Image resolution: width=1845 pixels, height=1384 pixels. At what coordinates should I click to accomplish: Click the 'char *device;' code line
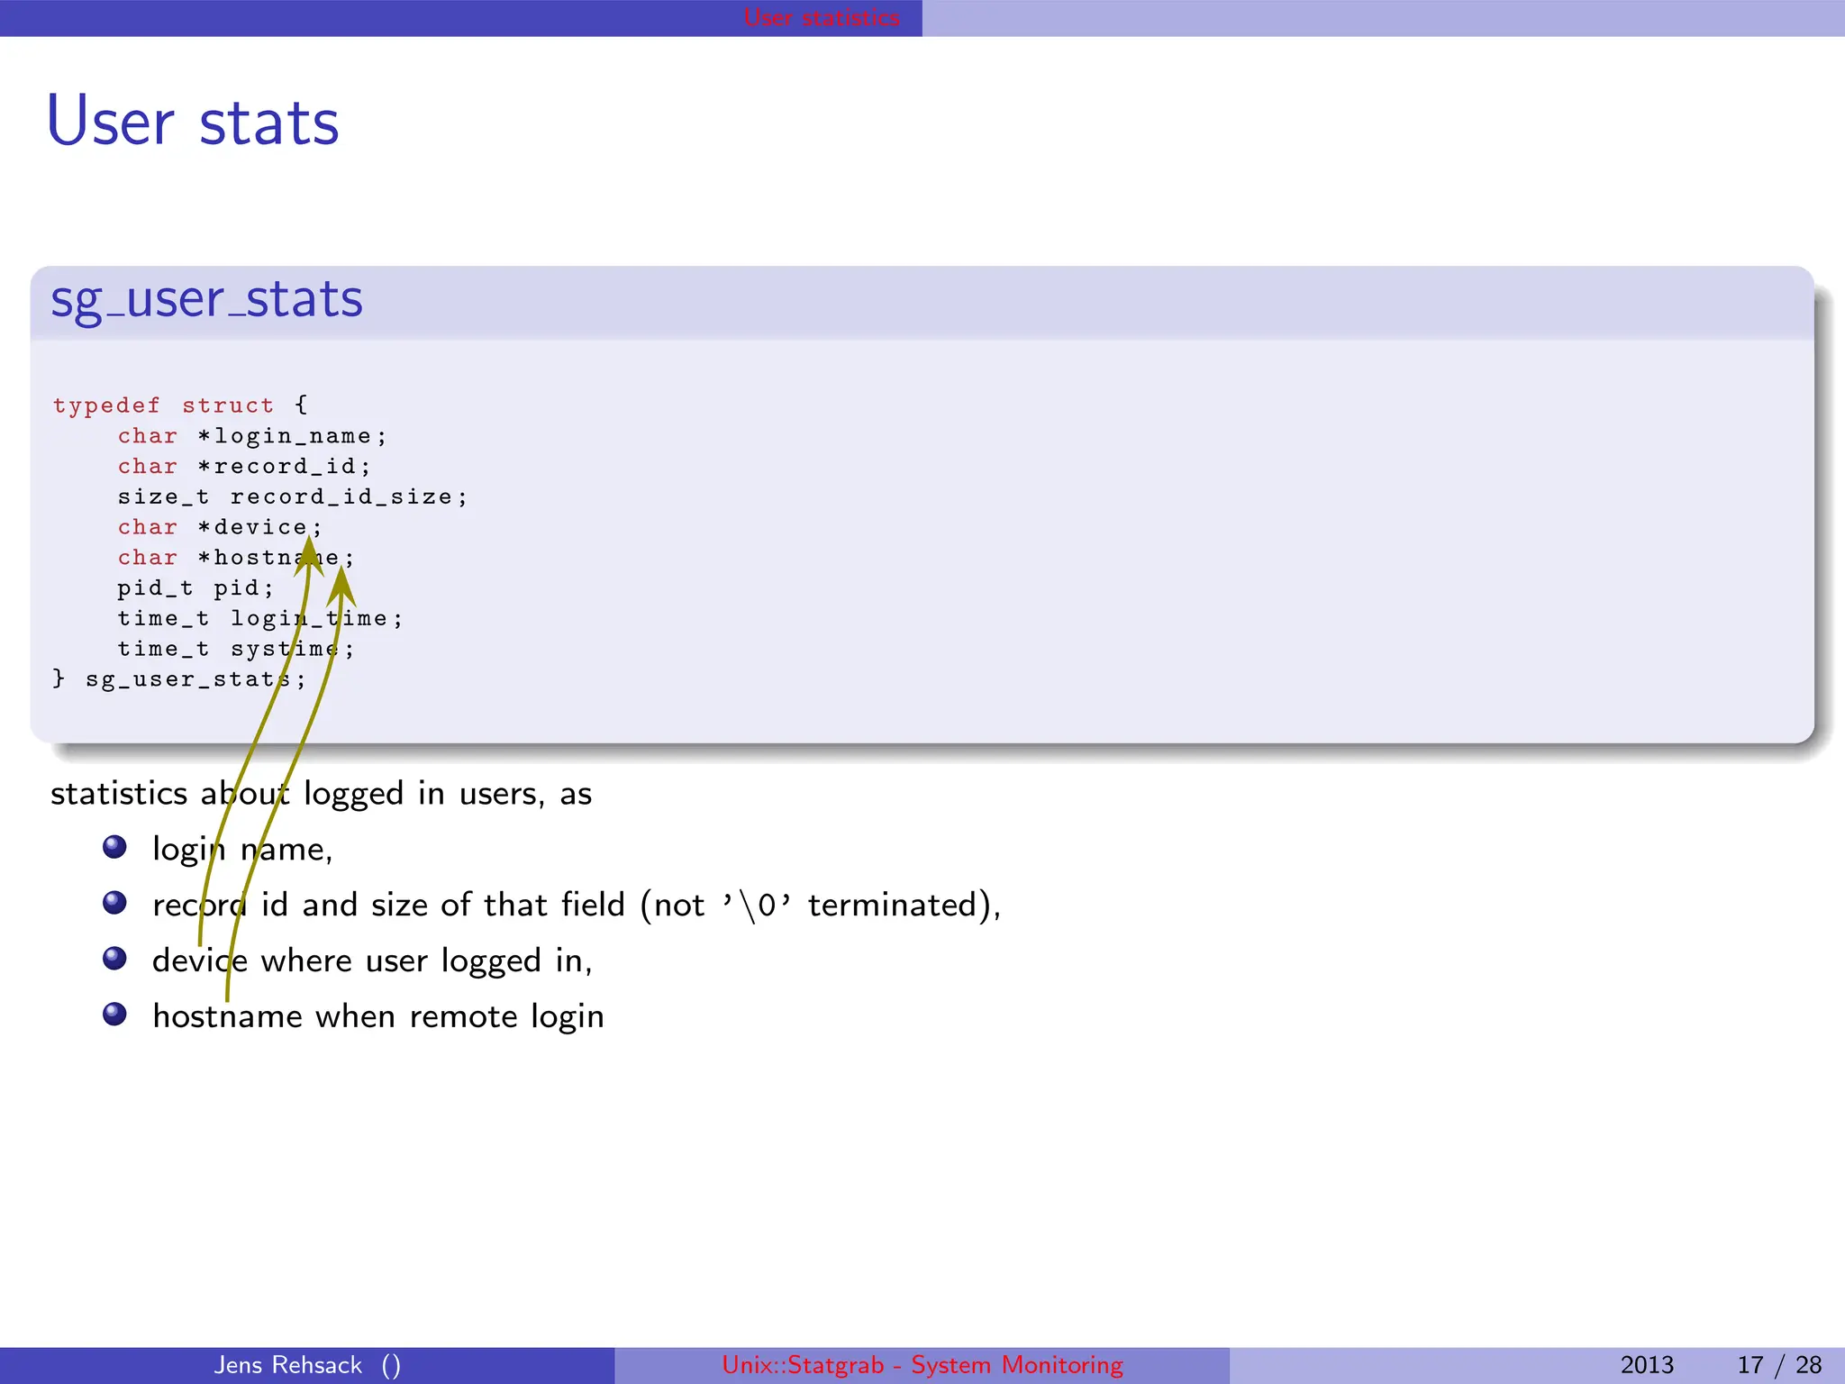click(x=220, y=527)
